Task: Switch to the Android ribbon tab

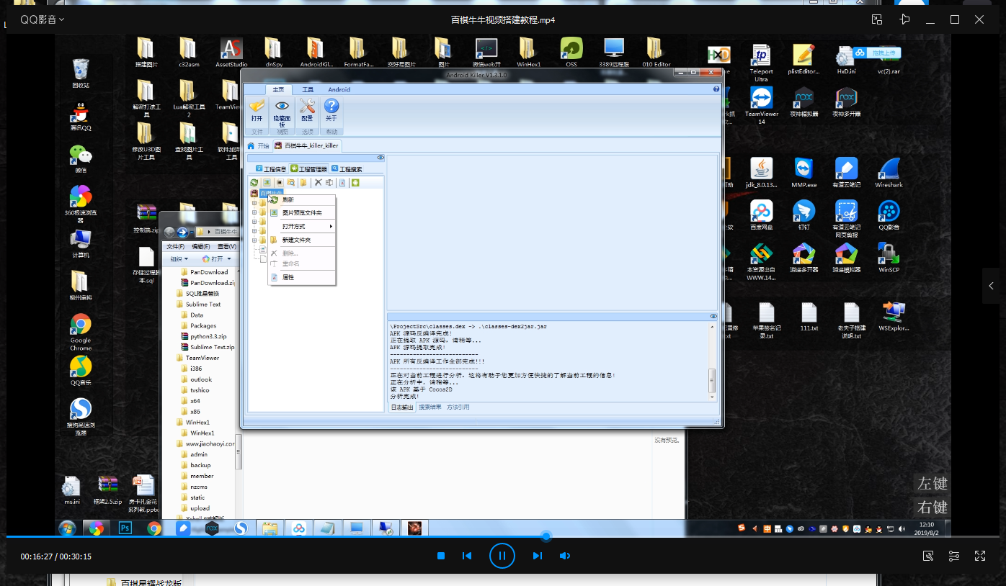Action: point(339,89)
